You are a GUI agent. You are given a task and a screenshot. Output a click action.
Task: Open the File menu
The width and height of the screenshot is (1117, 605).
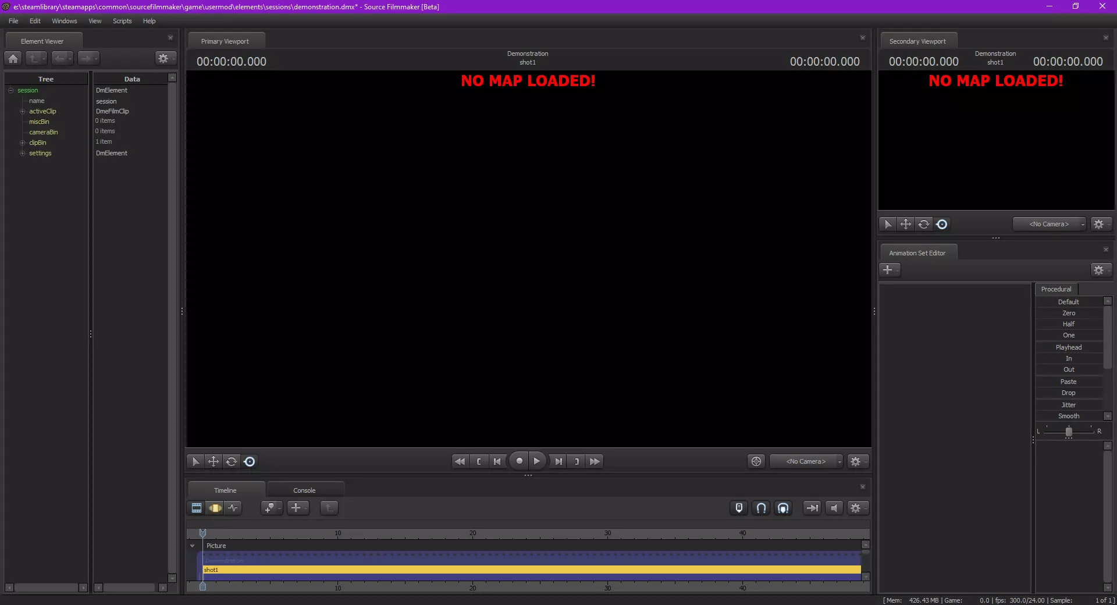tap(13, 21)
